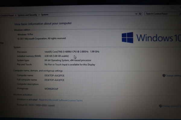Select the 'Windows is activated' text
Screen dimensions: 181x120
coord(27,100)
